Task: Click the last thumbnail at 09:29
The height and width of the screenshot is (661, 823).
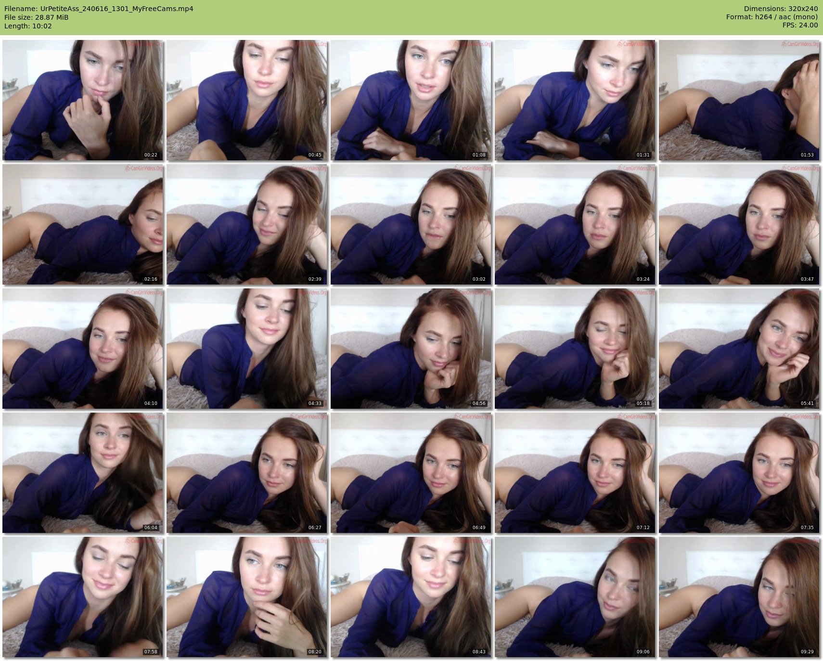Action: (x=739, y=597)
